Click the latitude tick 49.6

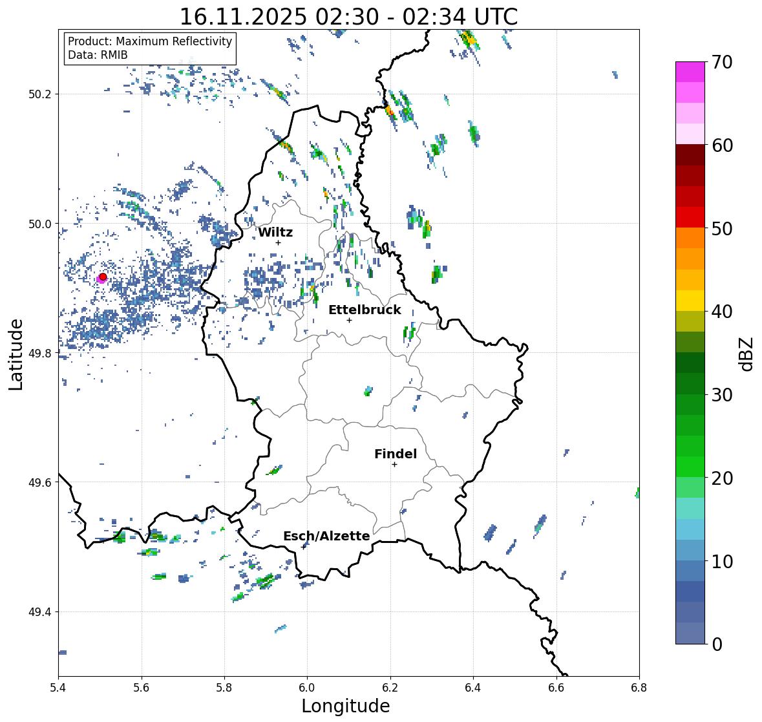point(40,482)
